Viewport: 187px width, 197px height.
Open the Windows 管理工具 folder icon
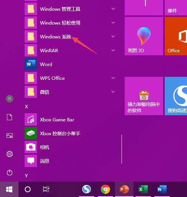31,9
